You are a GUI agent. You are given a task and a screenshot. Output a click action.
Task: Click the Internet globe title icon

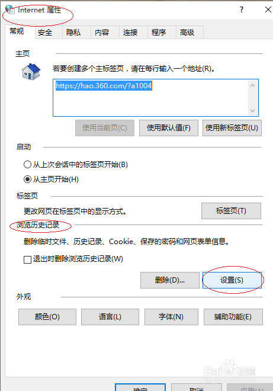click(x=10, y=9)
